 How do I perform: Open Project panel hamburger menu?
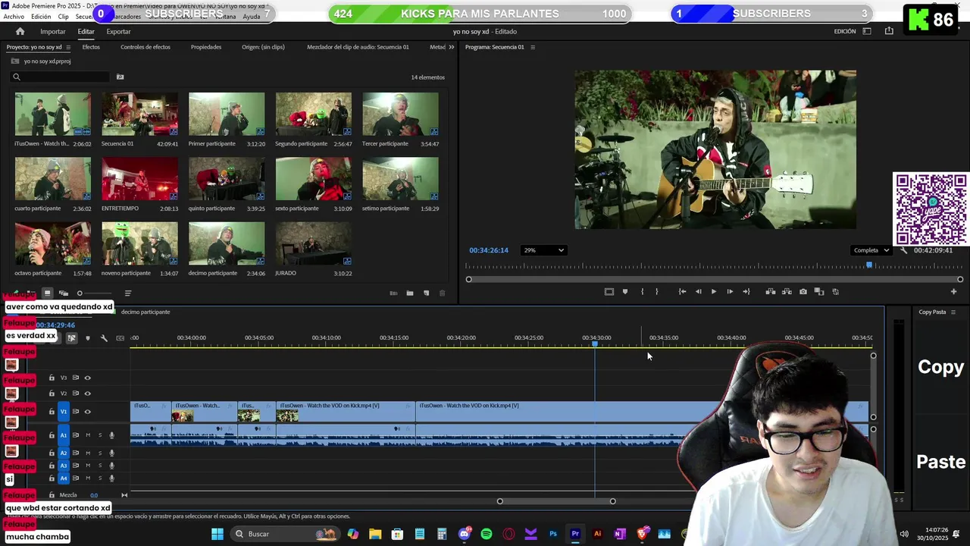click(x=68, y=47)
